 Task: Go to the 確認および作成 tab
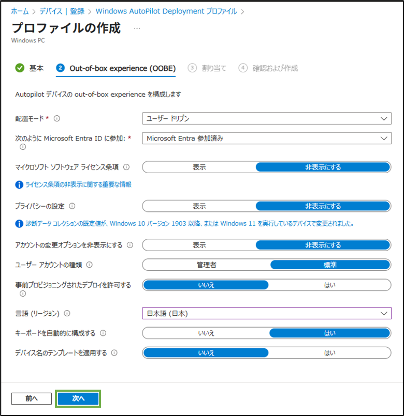tap(268, 68)
